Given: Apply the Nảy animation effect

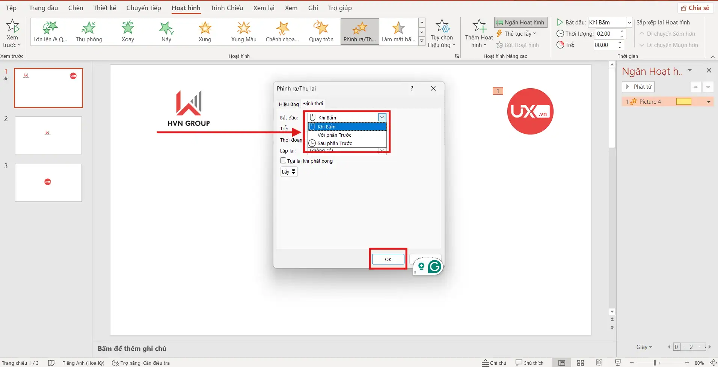Looking at the screenshot, I should (x=166, y=32).
